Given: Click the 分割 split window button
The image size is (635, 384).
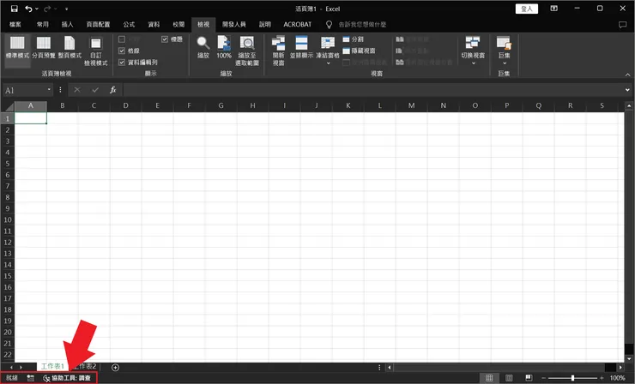Looking at the screenshot, I should click(354, 39).
